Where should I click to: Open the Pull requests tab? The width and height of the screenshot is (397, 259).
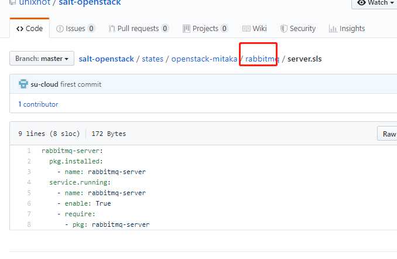point(138,28)
